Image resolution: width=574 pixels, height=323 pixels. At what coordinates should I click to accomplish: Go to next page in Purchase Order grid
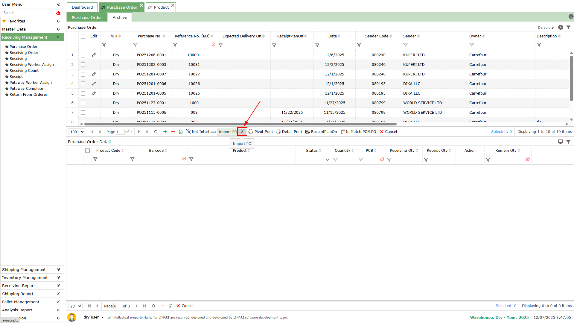[x=139, y=132]
